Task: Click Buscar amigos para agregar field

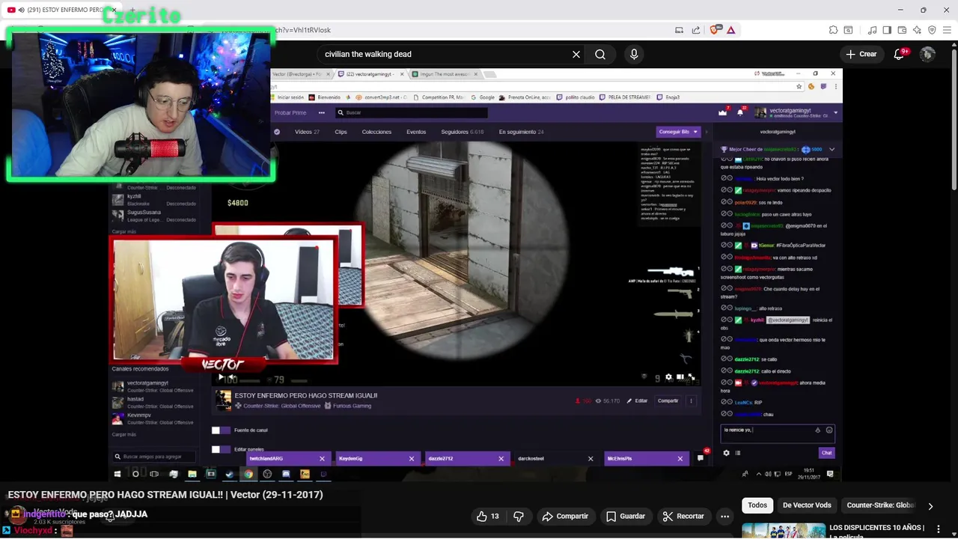Action: [x=153, y=457]
